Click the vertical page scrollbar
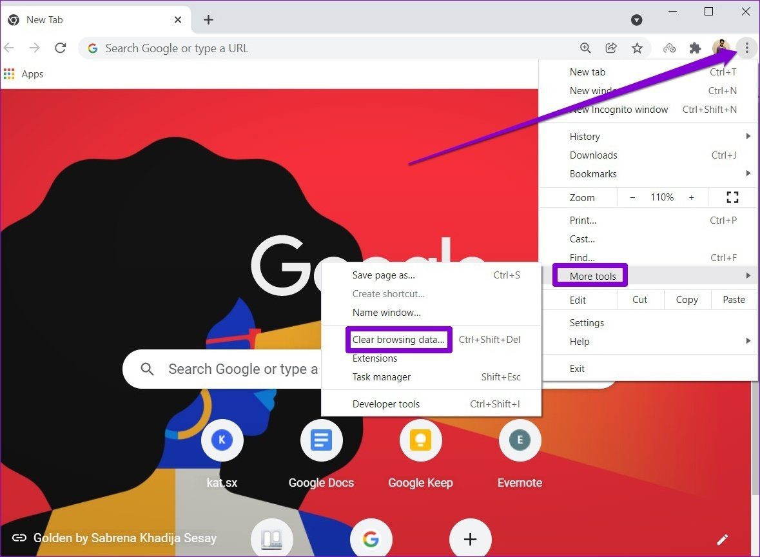Image resolution: width=760 pixels, height=557 pixels. 755,436
